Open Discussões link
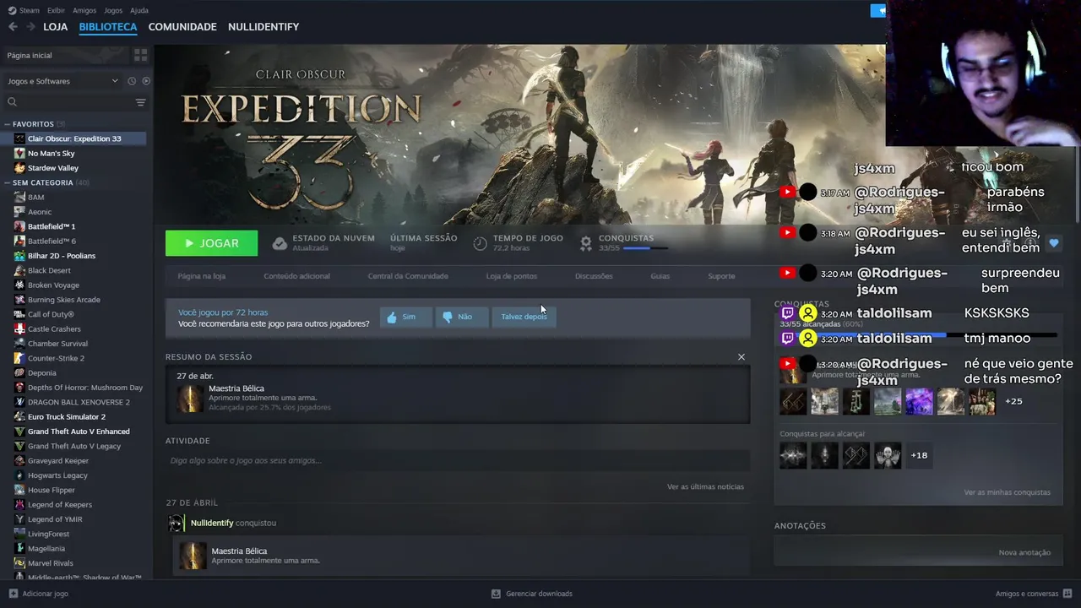1081x608 pixels. click(x=594, y=276)
